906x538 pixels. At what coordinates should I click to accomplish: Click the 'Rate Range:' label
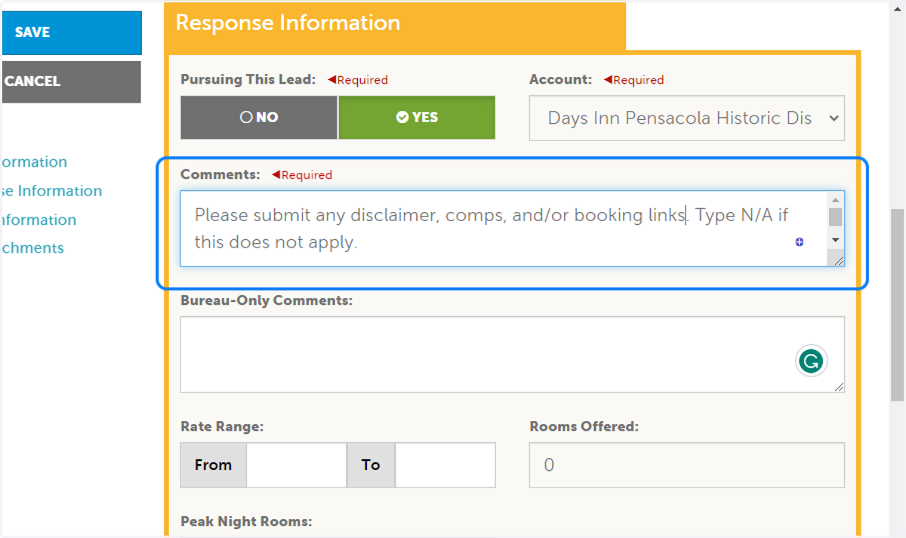coord(222,426)
